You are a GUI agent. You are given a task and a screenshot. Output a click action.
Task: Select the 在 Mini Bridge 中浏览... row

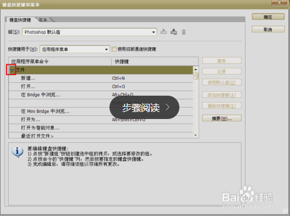[x=101, y=111]
